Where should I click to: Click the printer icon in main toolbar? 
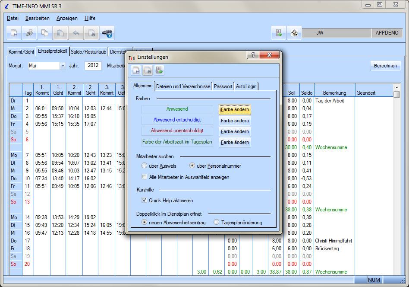29,33
